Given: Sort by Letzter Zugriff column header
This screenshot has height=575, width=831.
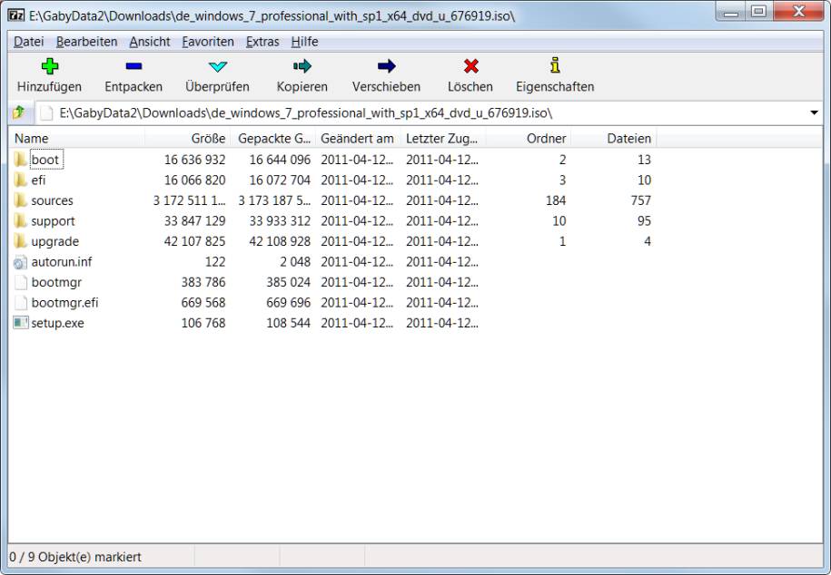Looking at the screenshot, I should [x=443, y=138].
